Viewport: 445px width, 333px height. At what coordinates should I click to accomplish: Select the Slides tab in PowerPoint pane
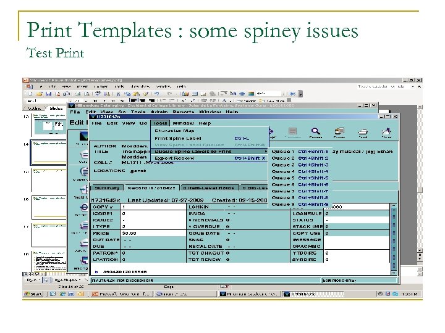click(x=56, y=109)
